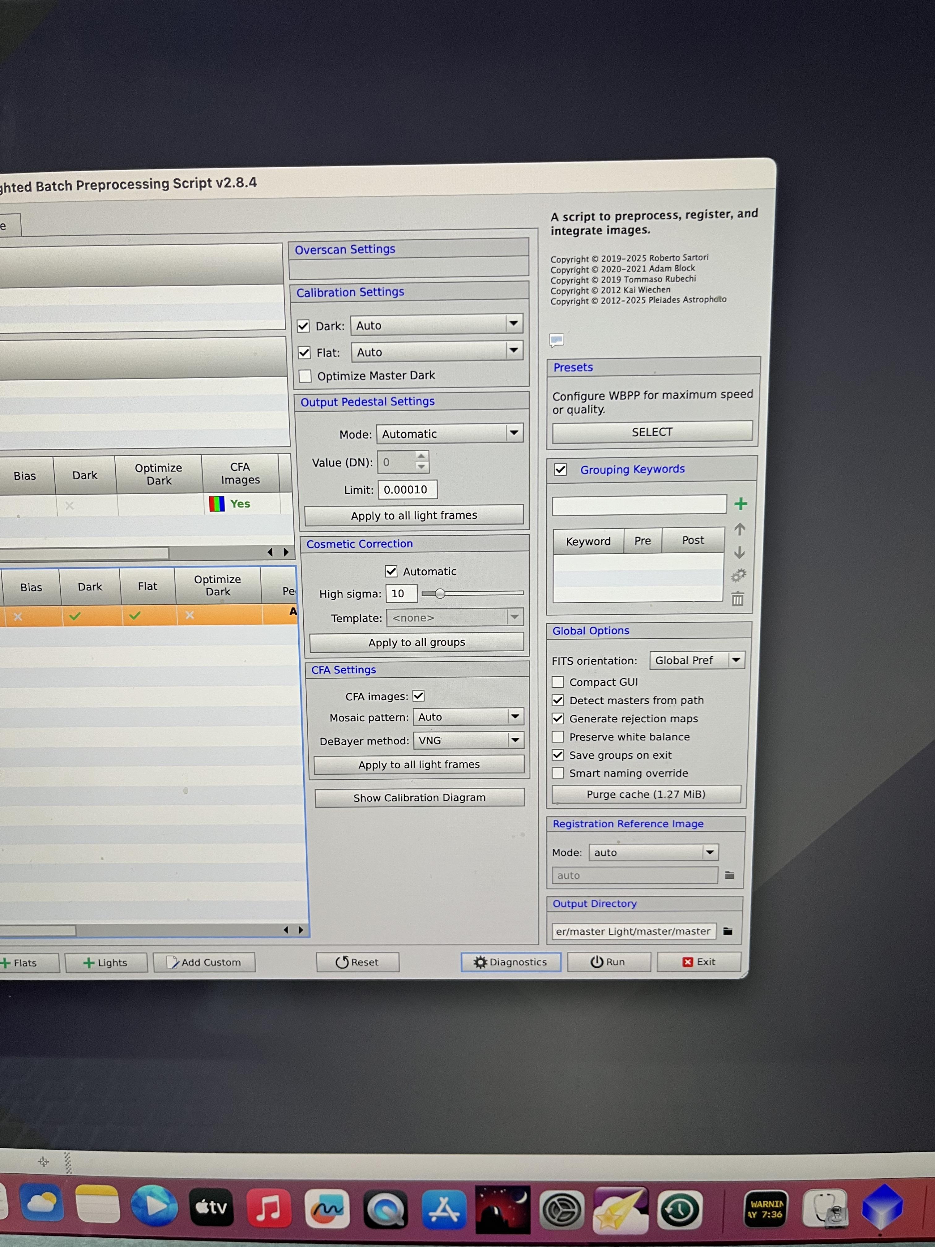Move keyword up with arrow icon
The image size is (935, 1247).
pyautogui.click(x=739, y=529)
